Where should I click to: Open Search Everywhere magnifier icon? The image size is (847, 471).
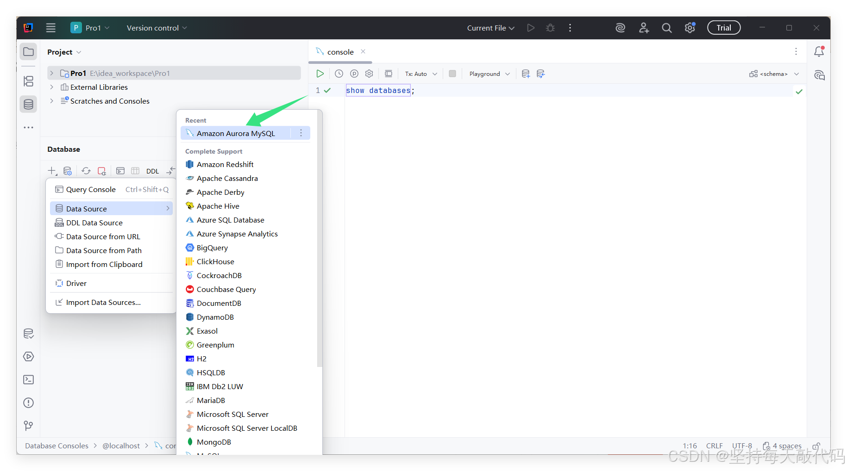[x=667, y=28]
